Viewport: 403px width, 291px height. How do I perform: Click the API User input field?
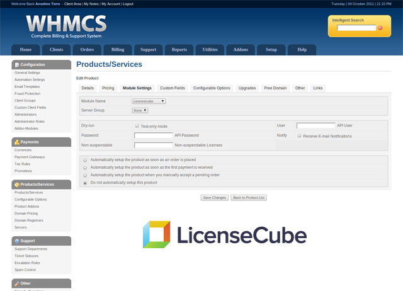point(316,125)
